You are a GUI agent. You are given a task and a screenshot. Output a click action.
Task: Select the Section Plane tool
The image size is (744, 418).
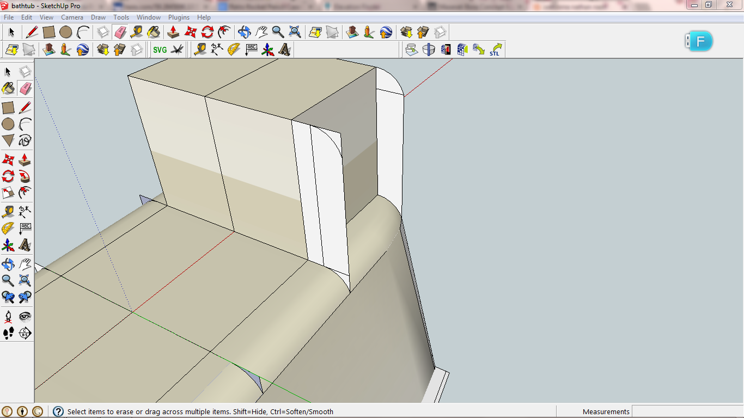pyautogui.click(x=25, y=333)
